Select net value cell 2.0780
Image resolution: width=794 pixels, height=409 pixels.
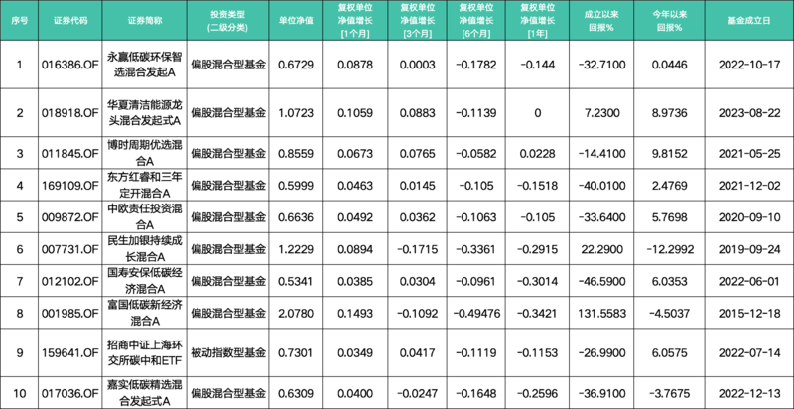296,314
